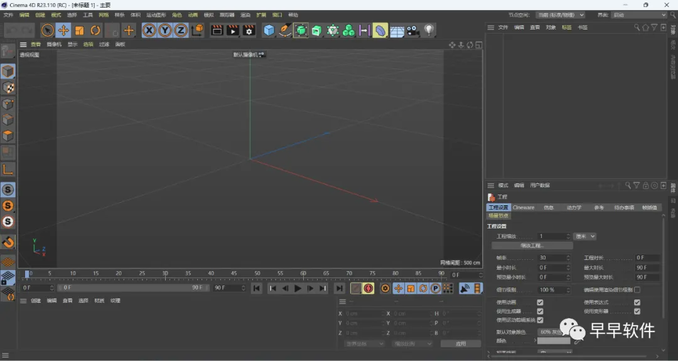Open the 界面 layout dropdown
678x361 pixels.
639,14
